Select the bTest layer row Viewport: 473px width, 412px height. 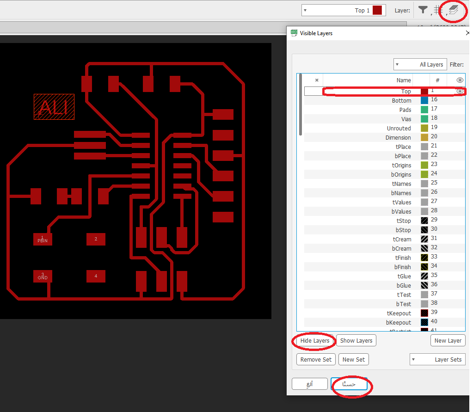[384, 304]
